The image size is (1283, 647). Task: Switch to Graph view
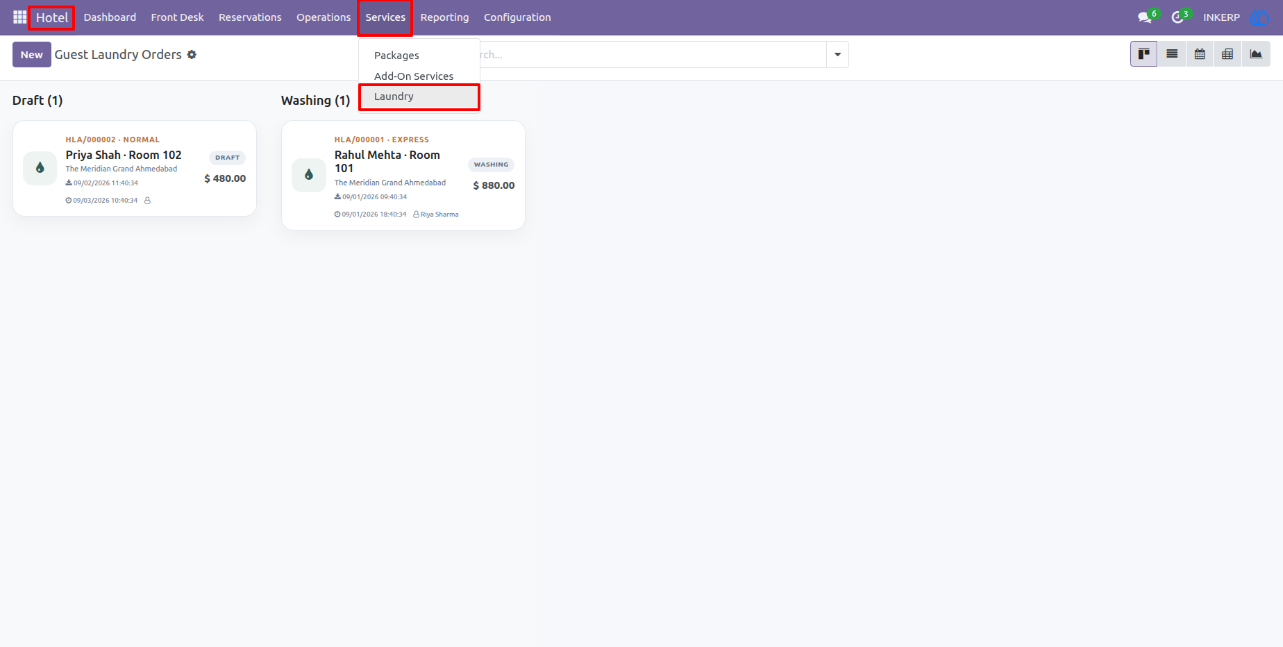pyautogui.click(x=1256, y=54)
